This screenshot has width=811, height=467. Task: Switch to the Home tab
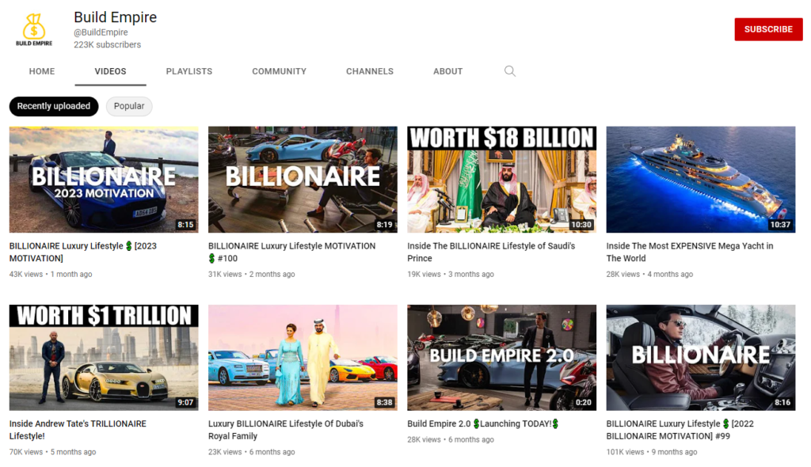click(42, 71)
